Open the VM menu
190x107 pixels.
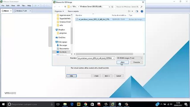point(18,6)
